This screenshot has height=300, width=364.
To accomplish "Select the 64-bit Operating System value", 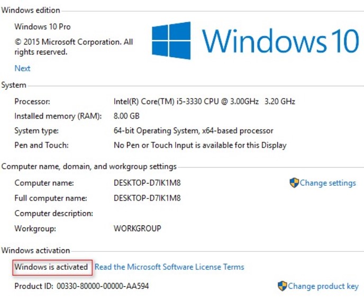I will pos(194,131).
